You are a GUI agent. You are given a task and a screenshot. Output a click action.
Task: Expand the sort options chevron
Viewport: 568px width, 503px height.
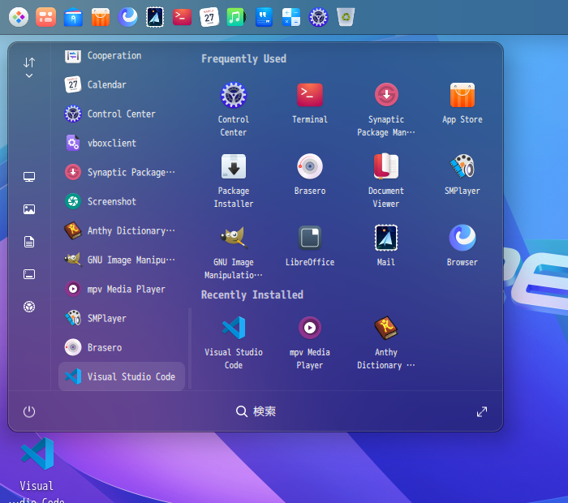[29, 76]
